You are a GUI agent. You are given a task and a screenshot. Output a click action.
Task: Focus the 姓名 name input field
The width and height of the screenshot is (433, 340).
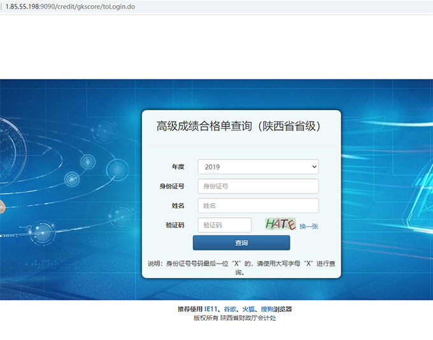tap(258, 206)
